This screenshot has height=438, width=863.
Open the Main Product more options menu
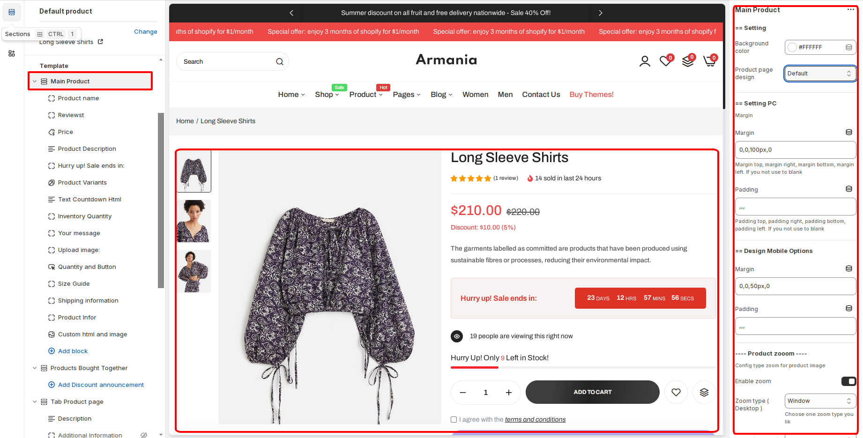coord(851,9)
